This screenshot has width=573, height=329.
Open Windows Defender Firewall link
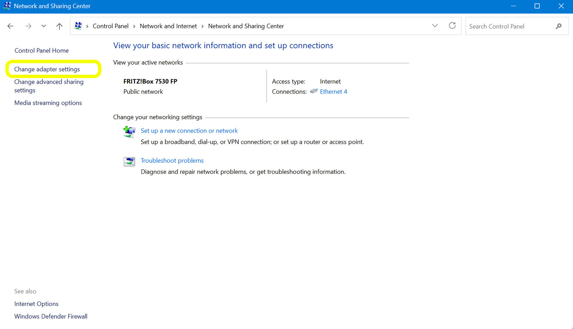(51, 316)
